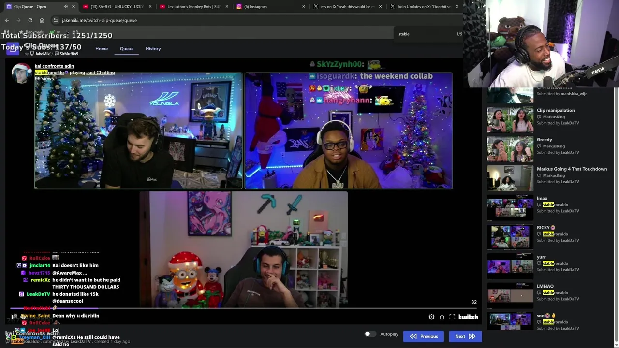Click the Previous clip button
The image size is (619, 348).
(x=424, y=336)
